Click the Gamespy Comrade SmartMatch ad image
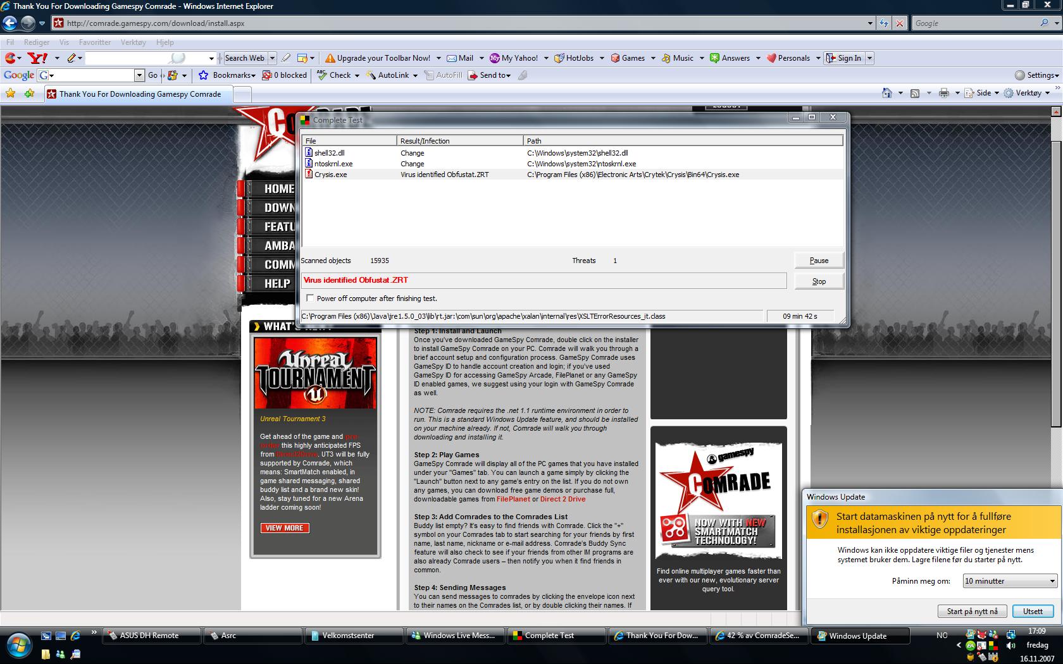 (719, 500)
